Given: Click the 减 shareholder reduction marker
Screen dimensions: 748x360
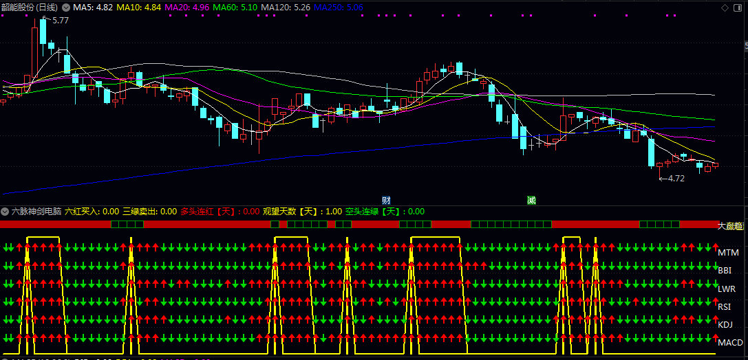Looking at the screenshot, I should click(531, 200).
